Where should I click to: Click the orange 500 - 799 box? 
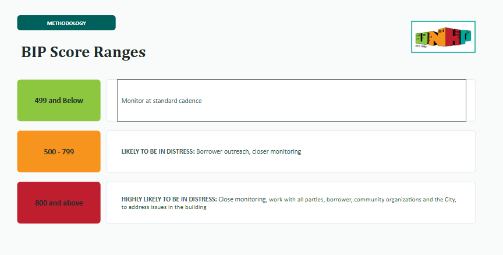coord(59,151)
